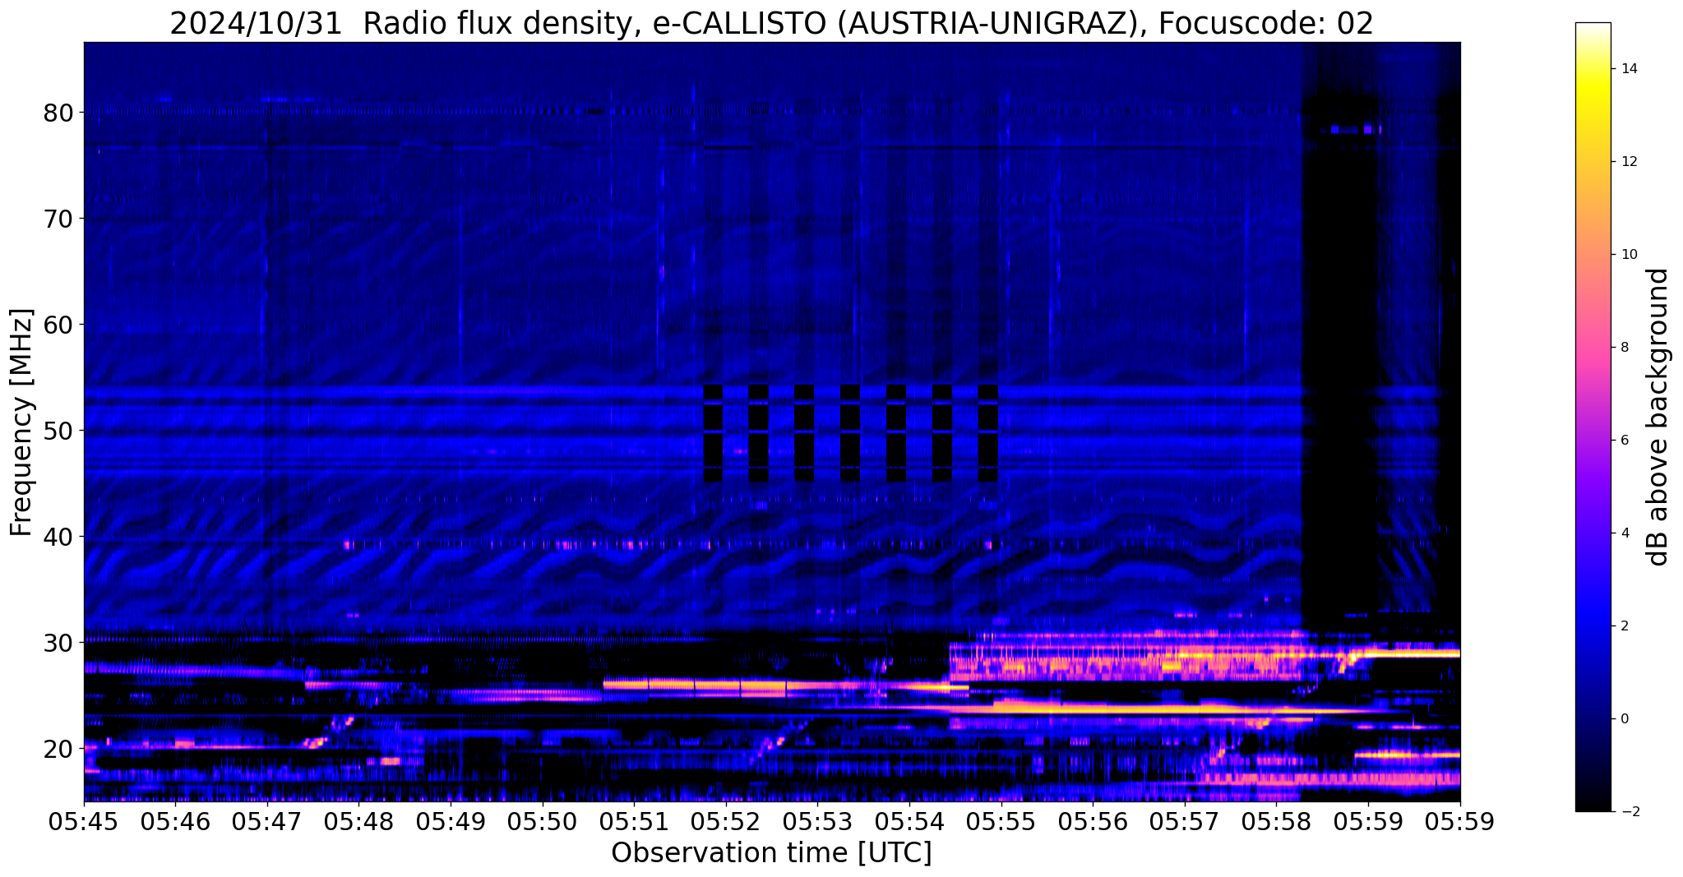This screenshot has height=877, width=1683.
Task: Click the 20 MHz frequency tick label
Action: point(58,749)
